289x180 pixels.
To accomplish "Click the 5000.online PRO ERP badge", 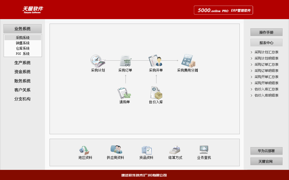I will pos(223,10).
